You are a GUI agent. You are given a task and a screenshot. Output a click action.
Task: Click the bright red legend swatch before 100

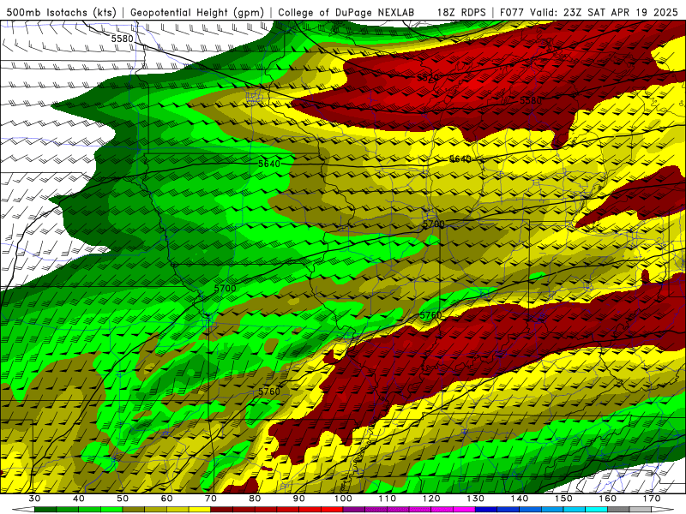(x=332, y=510)
